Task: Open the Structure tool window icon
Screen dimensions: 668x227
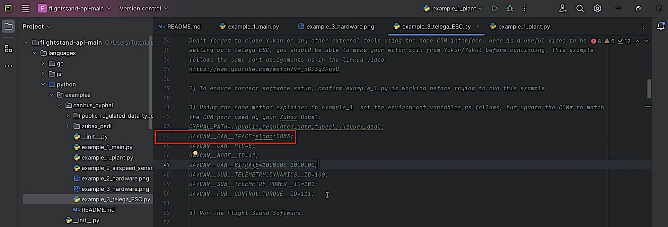Action: point(8,49)
